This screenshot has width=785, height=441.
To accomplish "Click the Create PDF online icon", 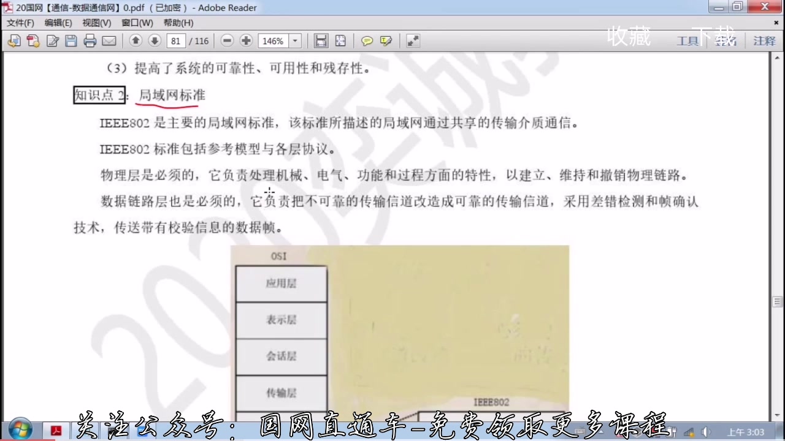I will 33,41.
